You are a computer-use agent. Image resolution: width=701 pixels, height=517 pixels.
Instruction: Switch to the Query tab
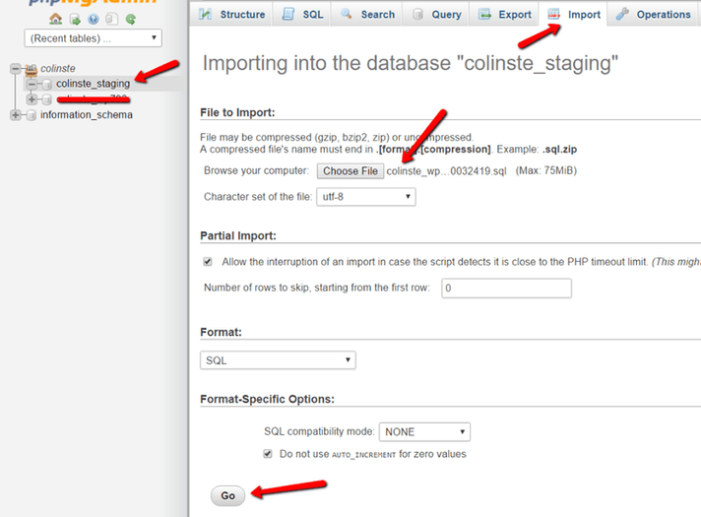(436, 15)
